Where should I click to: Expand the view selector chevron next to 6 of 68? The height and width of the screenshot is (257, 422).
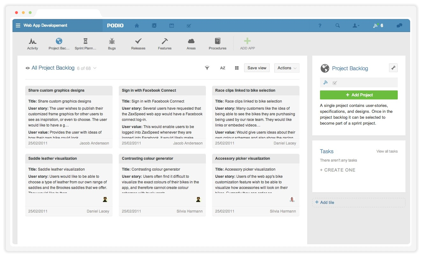click(95, 68)
